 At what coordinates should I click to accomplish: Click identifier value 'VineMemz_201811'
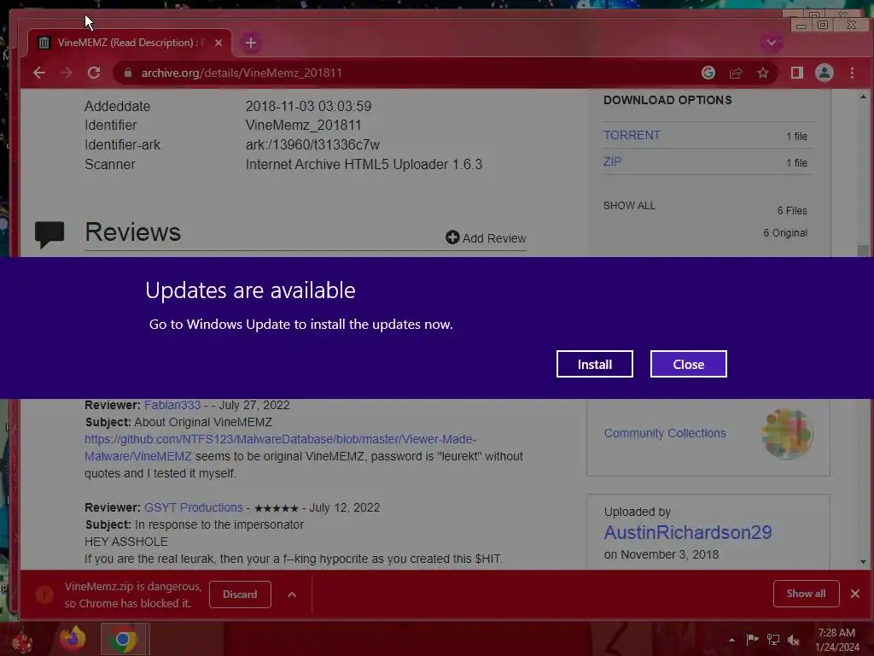point(303,126)
